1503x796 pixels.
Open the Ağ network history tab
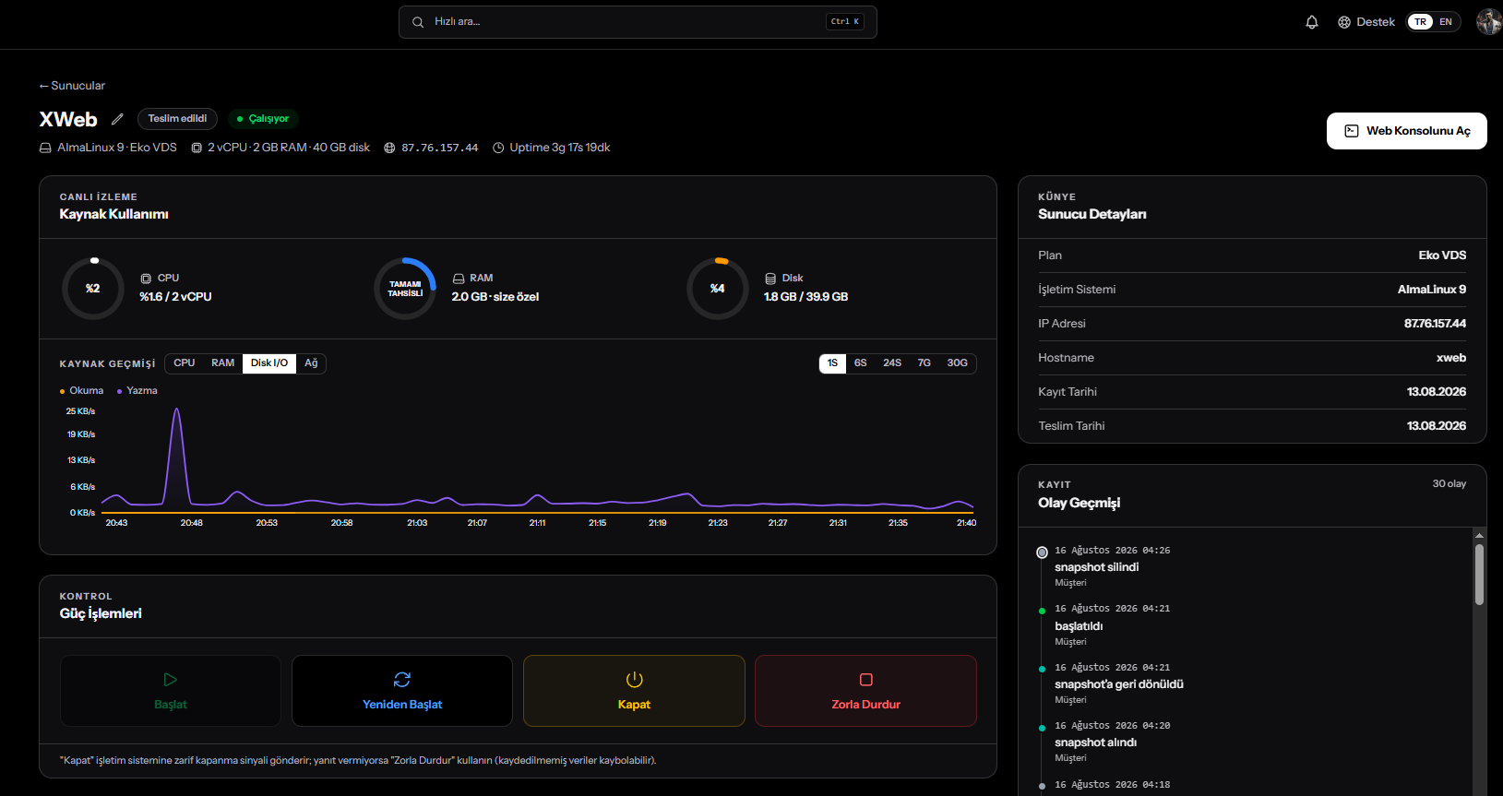click(311, 363)
